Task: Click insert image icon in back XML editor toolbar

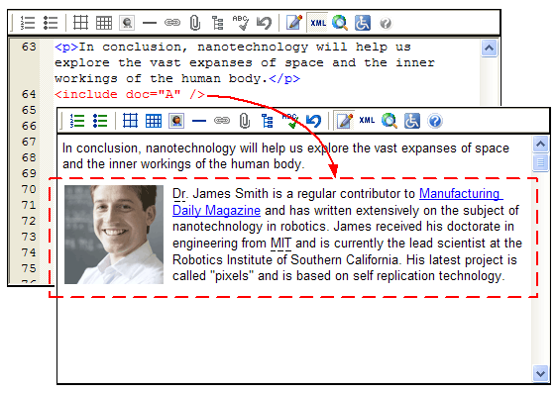Action: coord(127,23)
